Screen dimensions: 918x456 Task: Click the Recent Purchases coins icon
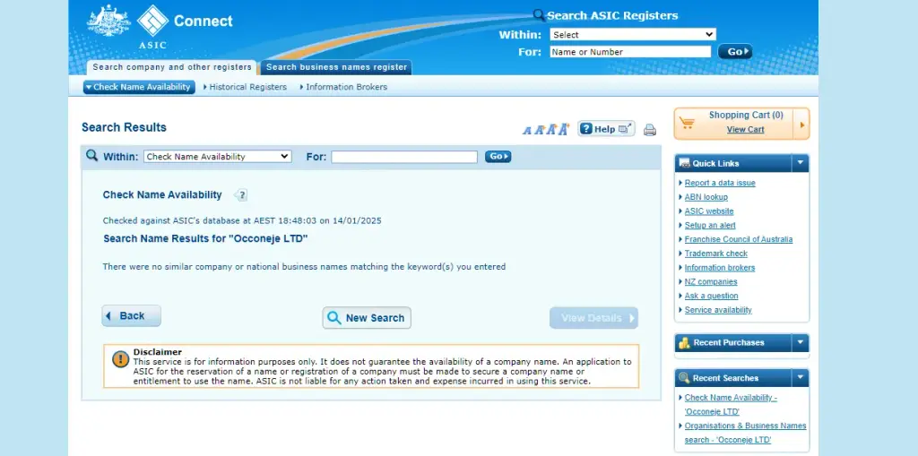pos(684,343)
